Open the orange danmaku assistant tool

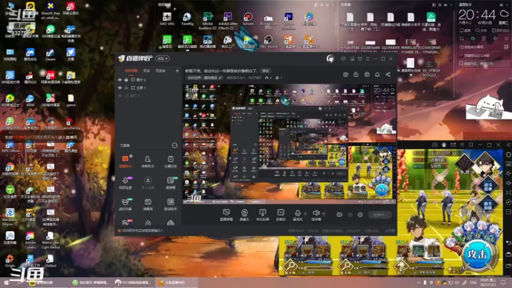point(125,161)
